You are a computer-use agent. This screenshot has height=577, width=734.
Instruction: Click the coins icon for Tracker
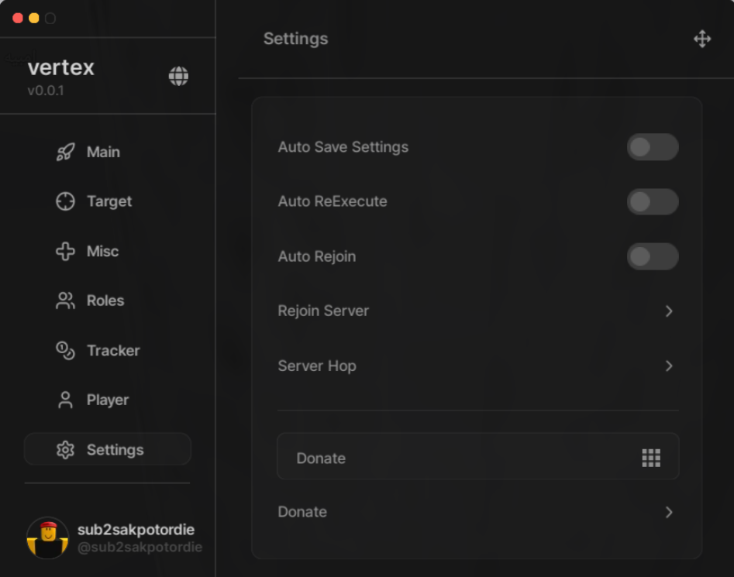(66, 350)
